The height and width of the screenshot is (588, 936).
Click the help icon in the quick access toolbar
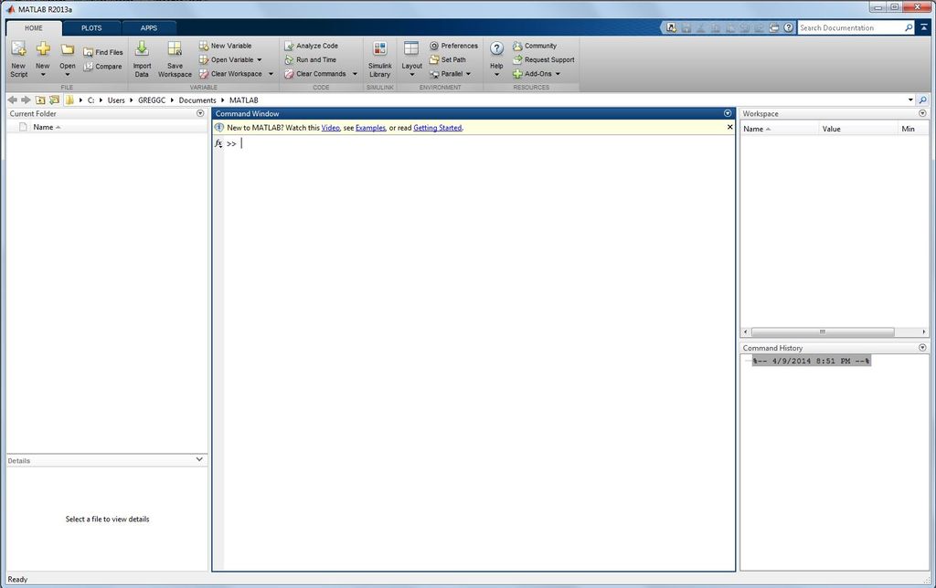click(789, 28)
